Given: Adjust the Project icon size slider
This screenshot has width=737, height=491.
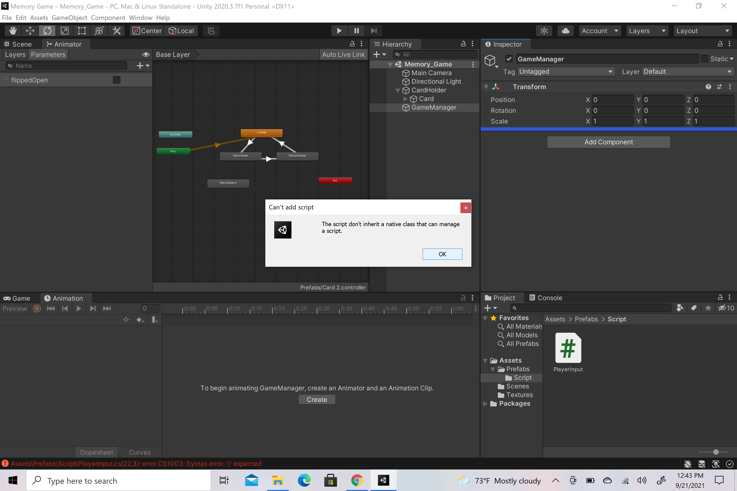Looking at the screenshot, I should [716, 452].
